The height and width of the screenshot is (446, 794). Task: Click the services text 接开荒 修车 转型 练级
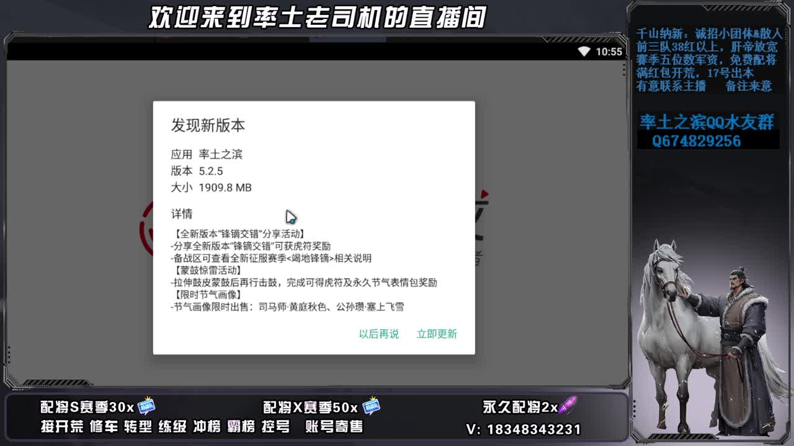pos(114,427)
